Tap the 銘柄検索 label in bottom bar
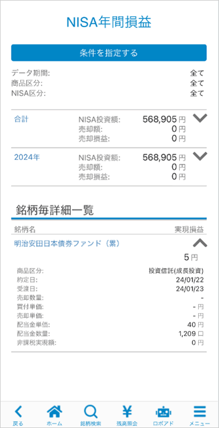The width and height of the screenshot is (219, 428). pyautogui.click(x=90, y=423)
